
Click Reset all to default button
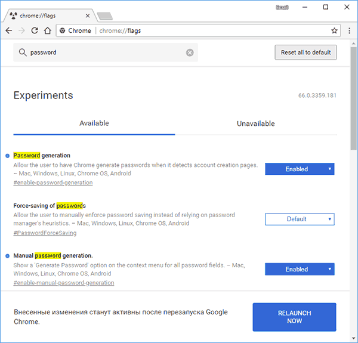pyautogui.click(x=305, y=52)
